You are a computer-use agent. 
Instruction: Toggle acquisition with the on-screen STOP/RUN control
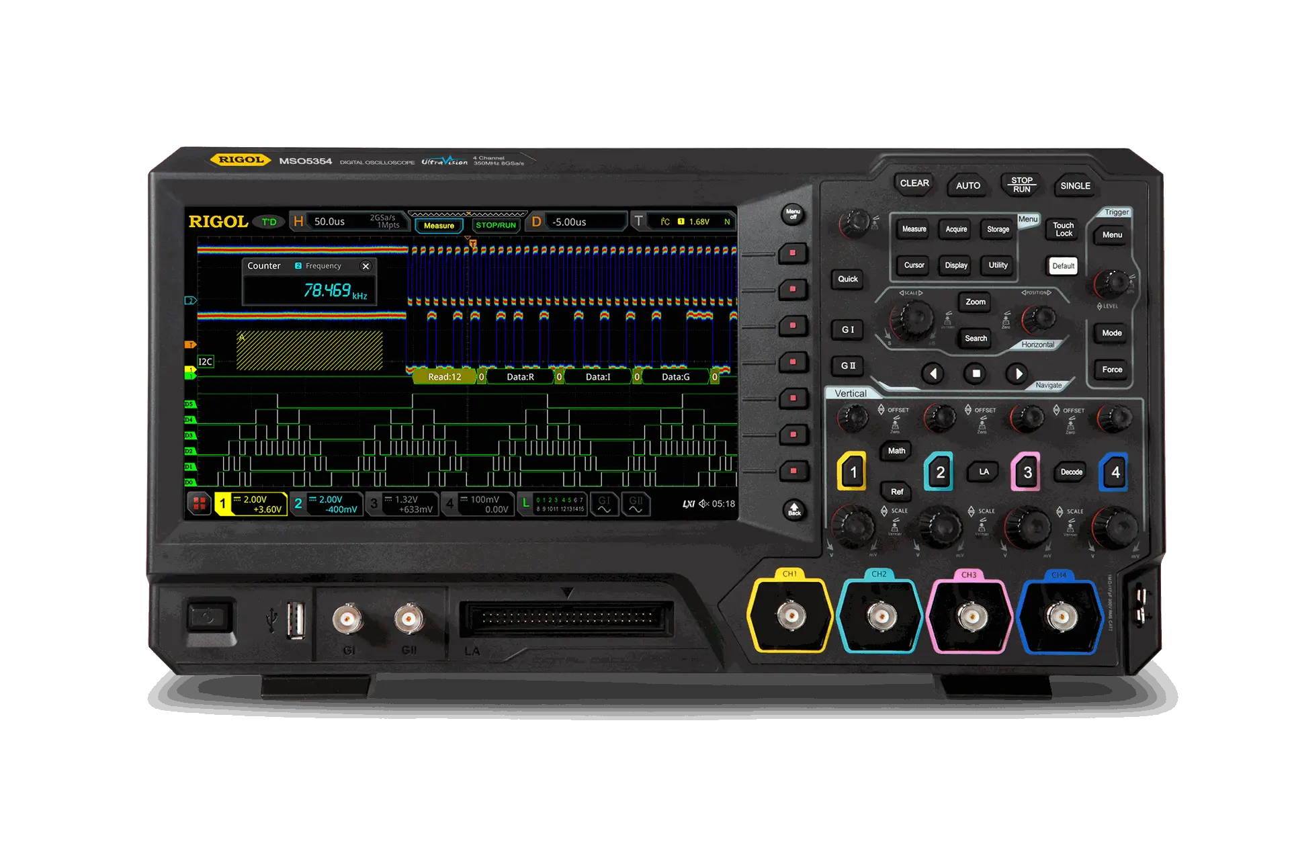point(495,225)
